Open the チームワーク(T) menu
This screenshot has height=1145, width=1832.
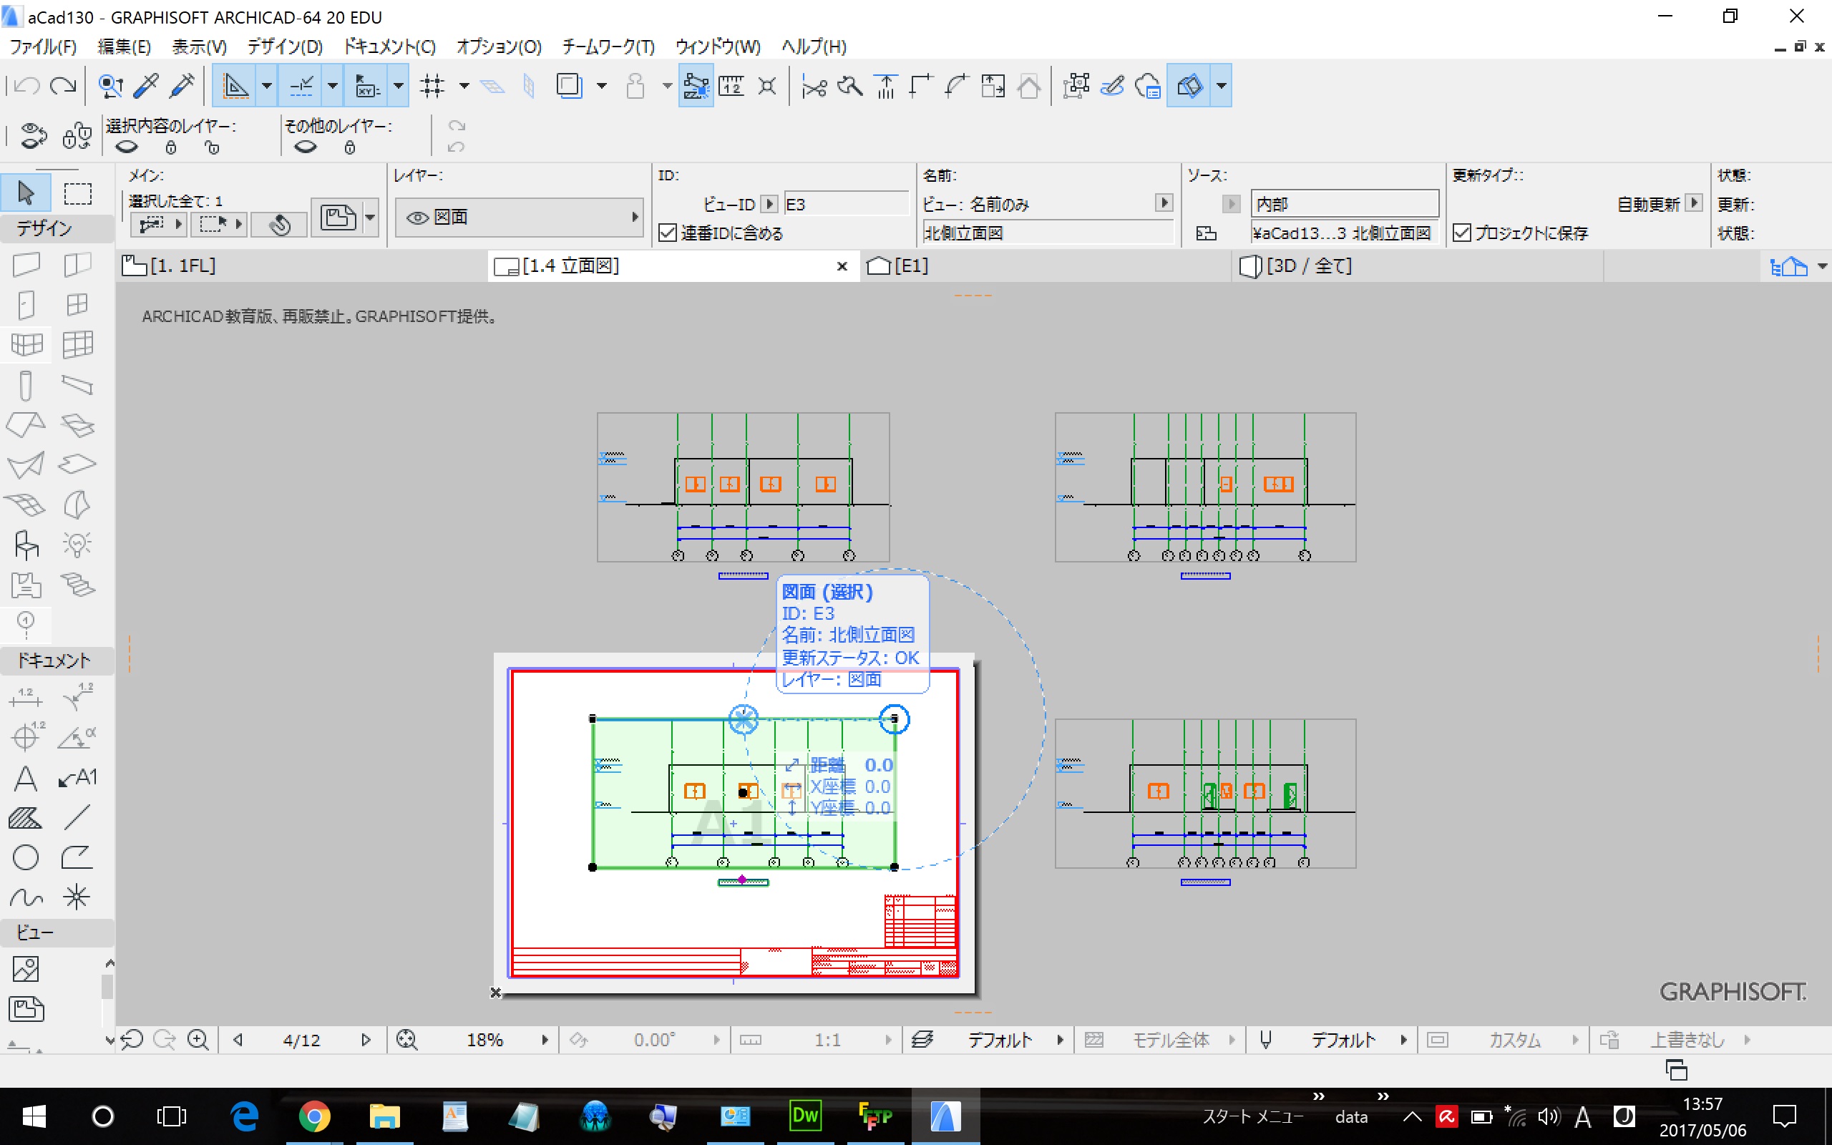(608, 47)
